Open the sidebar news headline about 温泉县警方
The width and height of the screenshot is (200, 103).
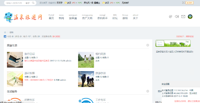(x=174, y=52)
